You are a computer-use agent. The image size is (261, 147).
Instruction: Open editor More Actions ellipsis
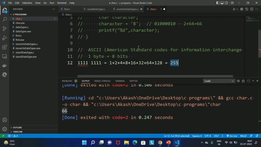pyautogui.click(x=257, y=9)
